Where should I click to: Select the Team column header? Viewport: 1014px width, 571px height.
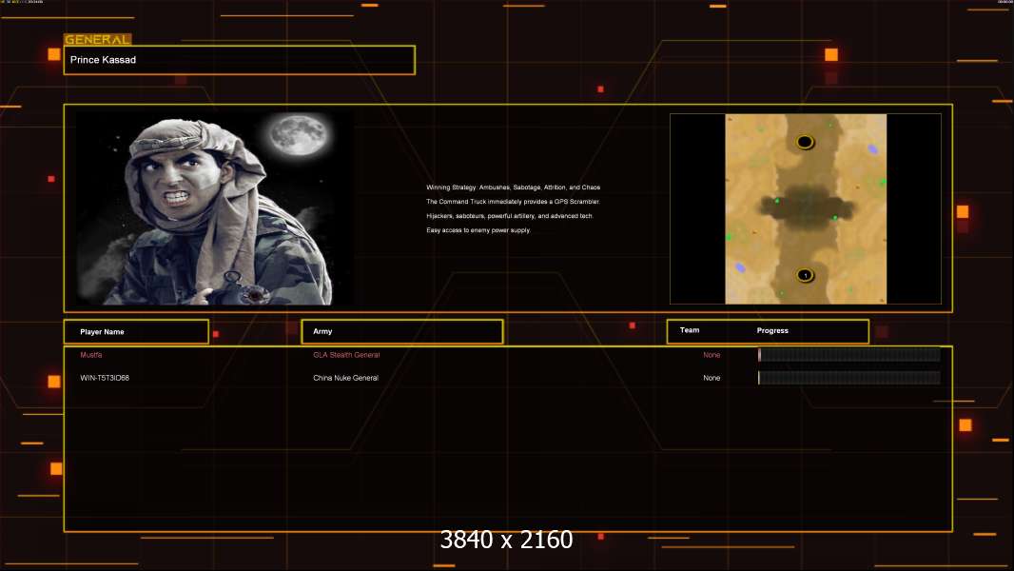pyautogui.click(x=690, y=330)
